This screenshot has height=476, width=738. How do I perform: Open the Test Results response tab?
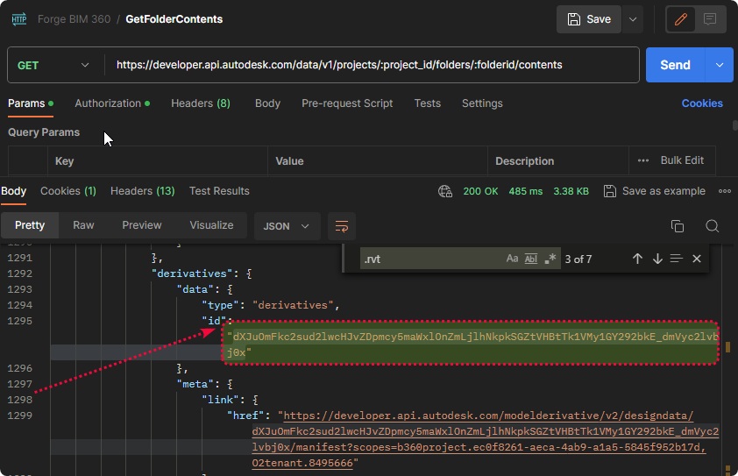pos(219,191)
